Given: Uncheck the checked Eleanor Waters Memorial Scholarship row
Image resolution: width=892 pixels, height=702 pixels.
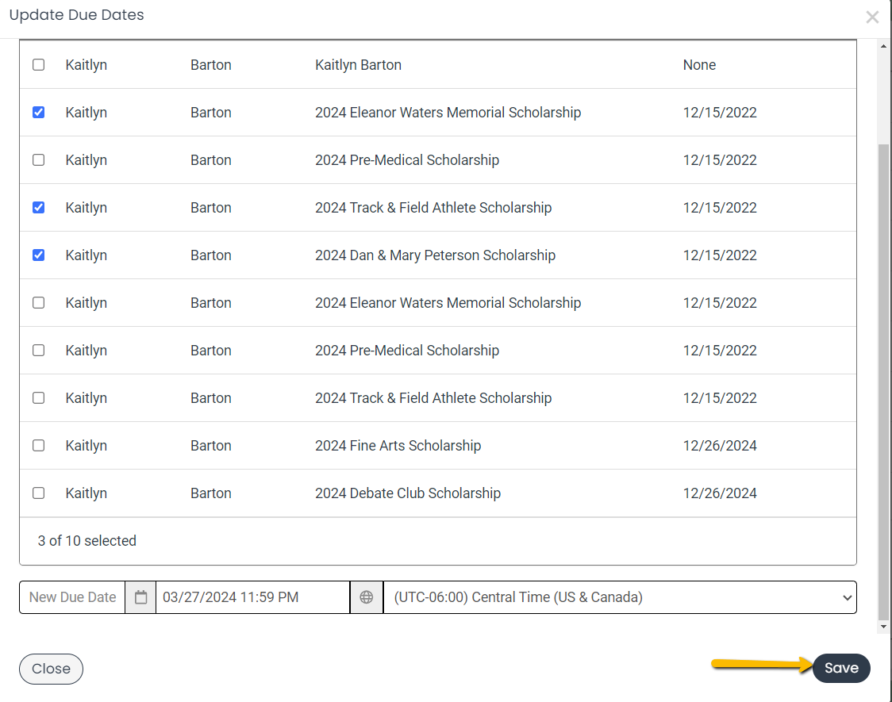Looking at the screenshot, I should (39, 113).
